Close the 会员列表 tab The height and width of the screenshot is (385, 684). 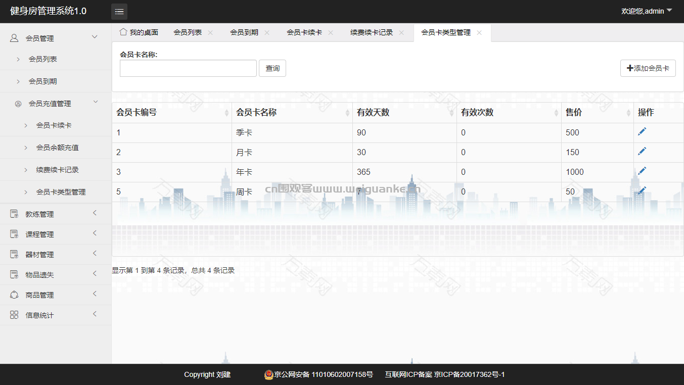pos(210,32)
